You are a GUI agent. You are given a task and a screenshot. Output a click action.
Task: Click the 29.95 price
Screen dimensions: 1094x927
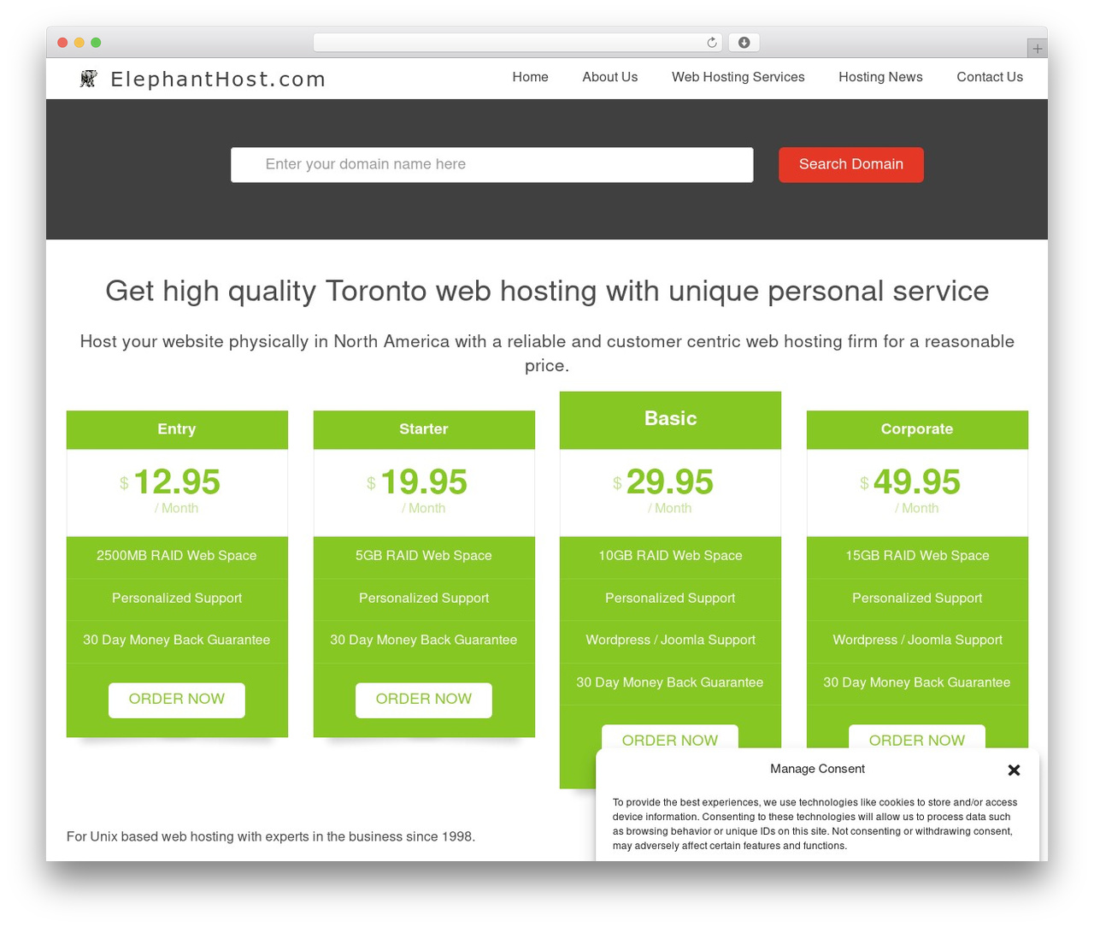tap(670, 482)
